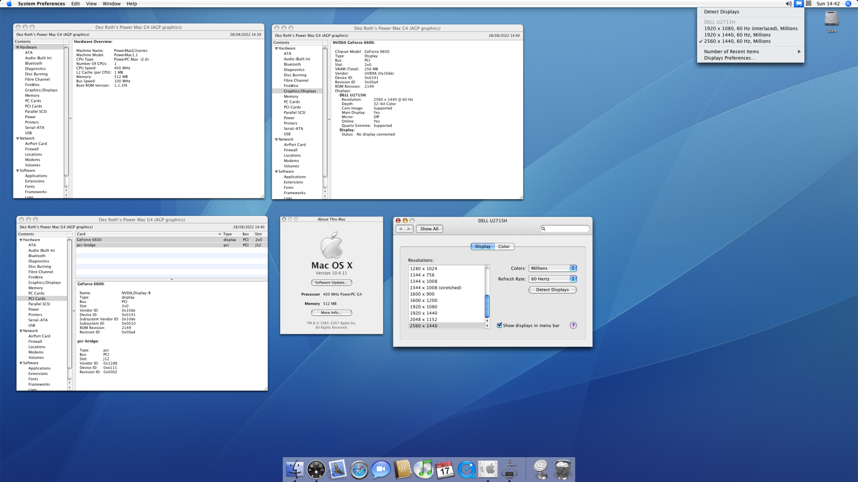The image size is (858, 482).
Task: Collapse Software triangle in PCI Cards profiler window
Action: pos(21,363)
